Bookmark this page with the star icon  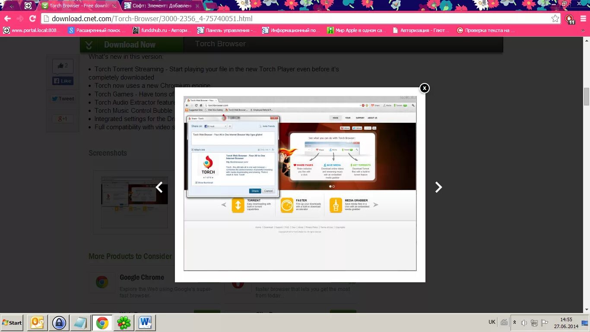555,19
